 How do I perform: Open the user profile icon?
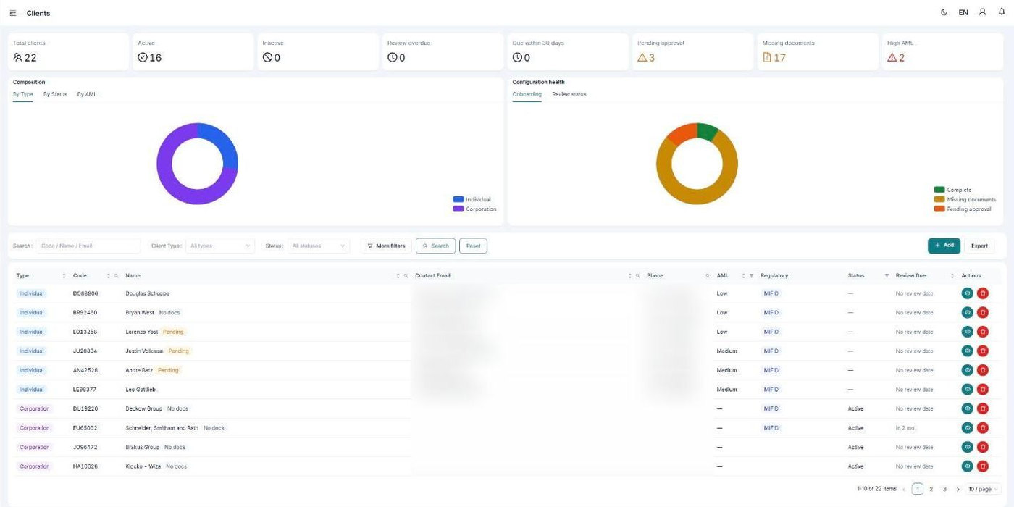pyautogui.click(x=983, y=12)
